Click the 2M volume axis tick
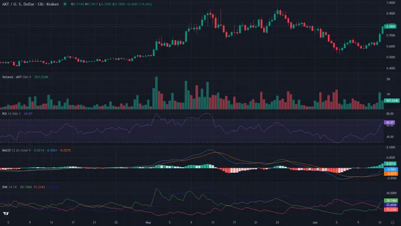Image resolution: width=401 pixels, height=226 pixels. 388,79
